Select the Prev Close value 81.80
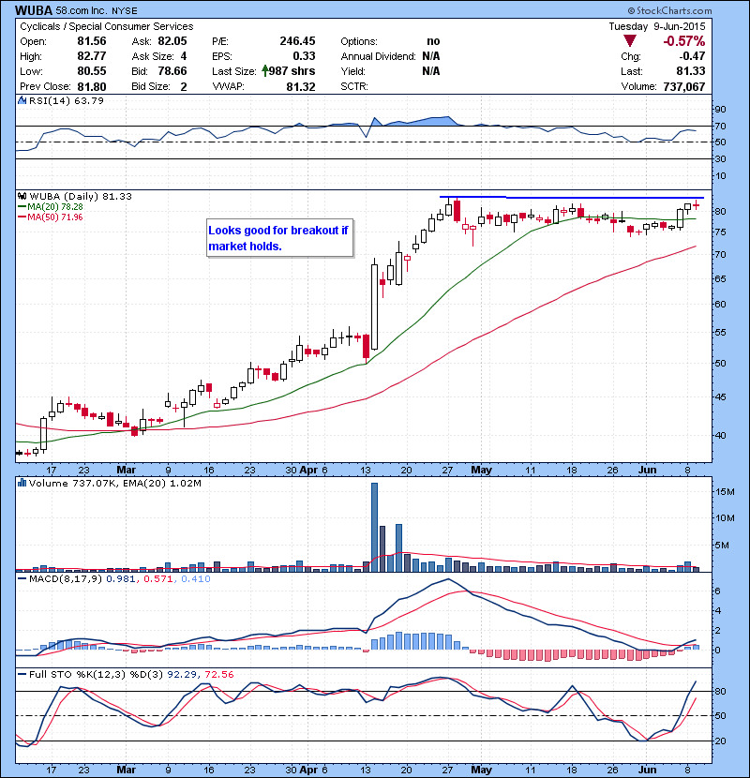The image size is (750, 778). [92, 86]
